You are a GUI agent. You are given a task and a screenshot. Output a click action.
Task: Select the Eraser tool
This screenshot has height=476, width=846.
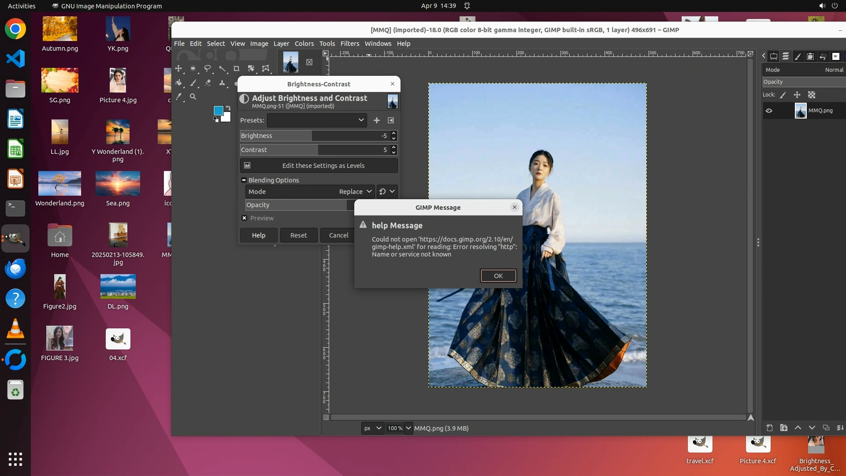click(208, 83)
